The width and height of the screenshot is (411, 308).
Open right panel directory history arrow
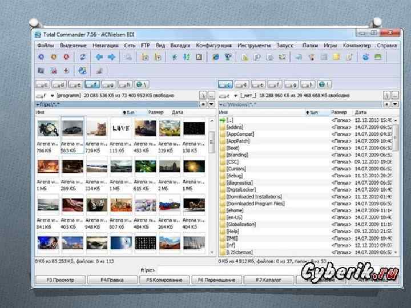point(395,104)
